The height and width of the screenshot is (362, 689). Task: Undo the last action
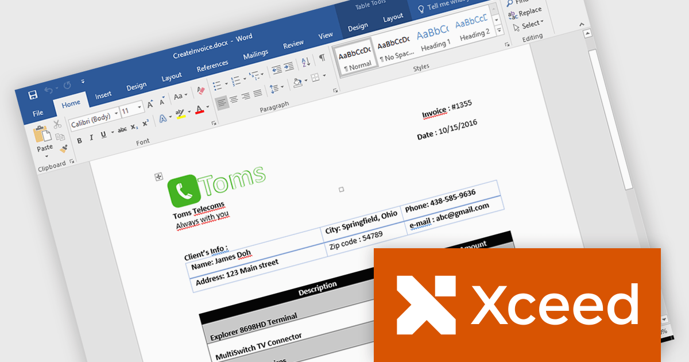[48, 91]
